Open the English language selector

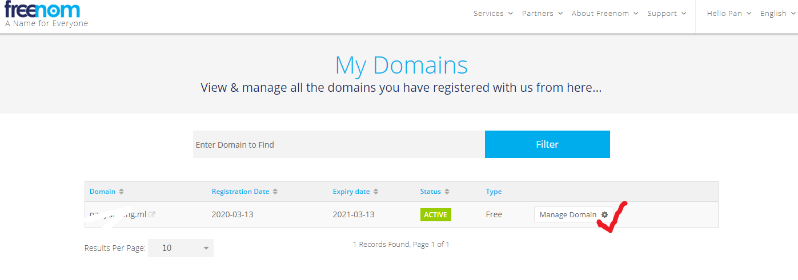(x=777, y=13)
